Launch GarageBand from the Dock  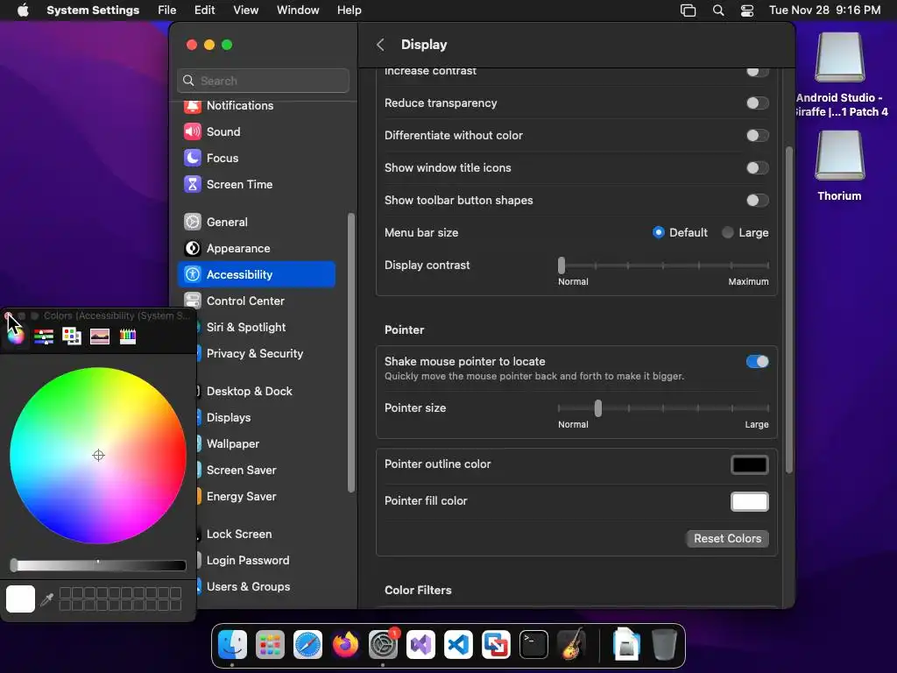[571, 645]
